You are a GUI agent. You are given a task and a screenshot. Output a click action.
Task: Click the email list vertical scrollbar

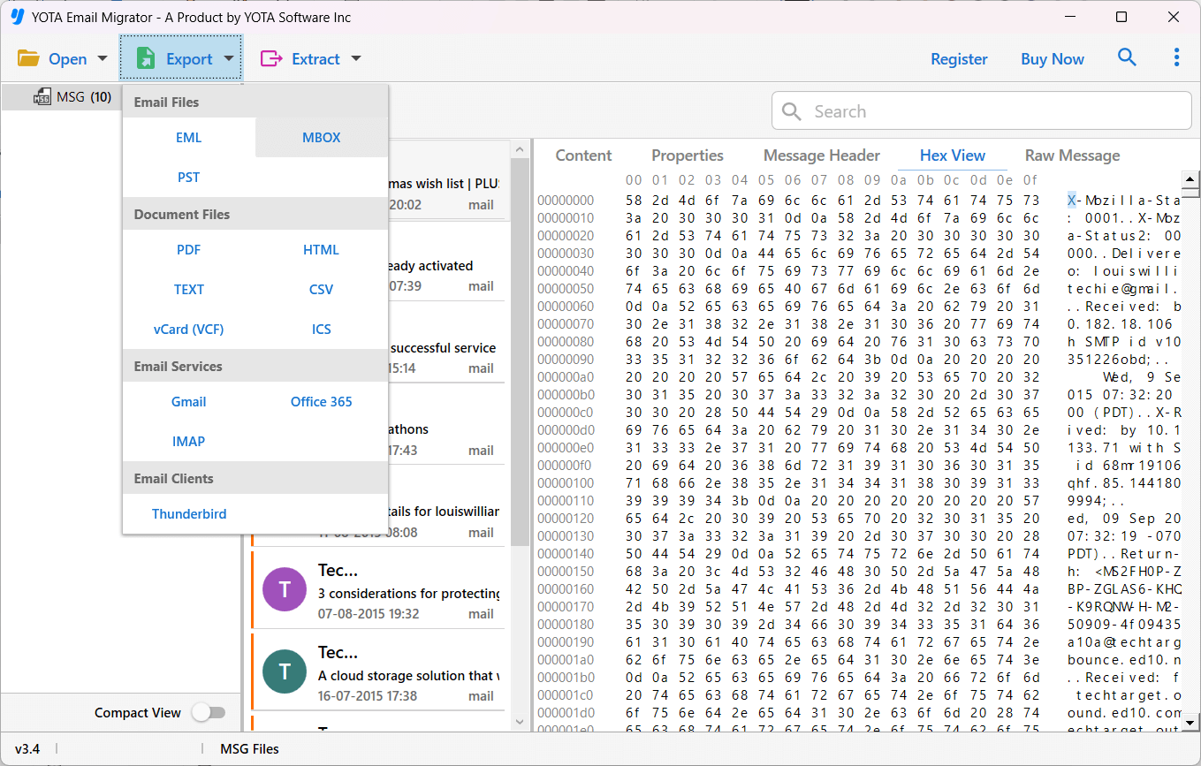point(520,353)
